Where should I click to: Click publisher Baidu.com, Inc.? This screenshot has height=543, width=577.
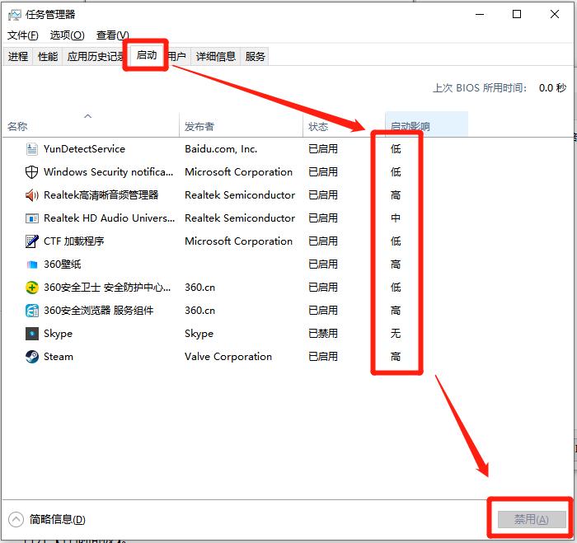(x=221, y=149)
